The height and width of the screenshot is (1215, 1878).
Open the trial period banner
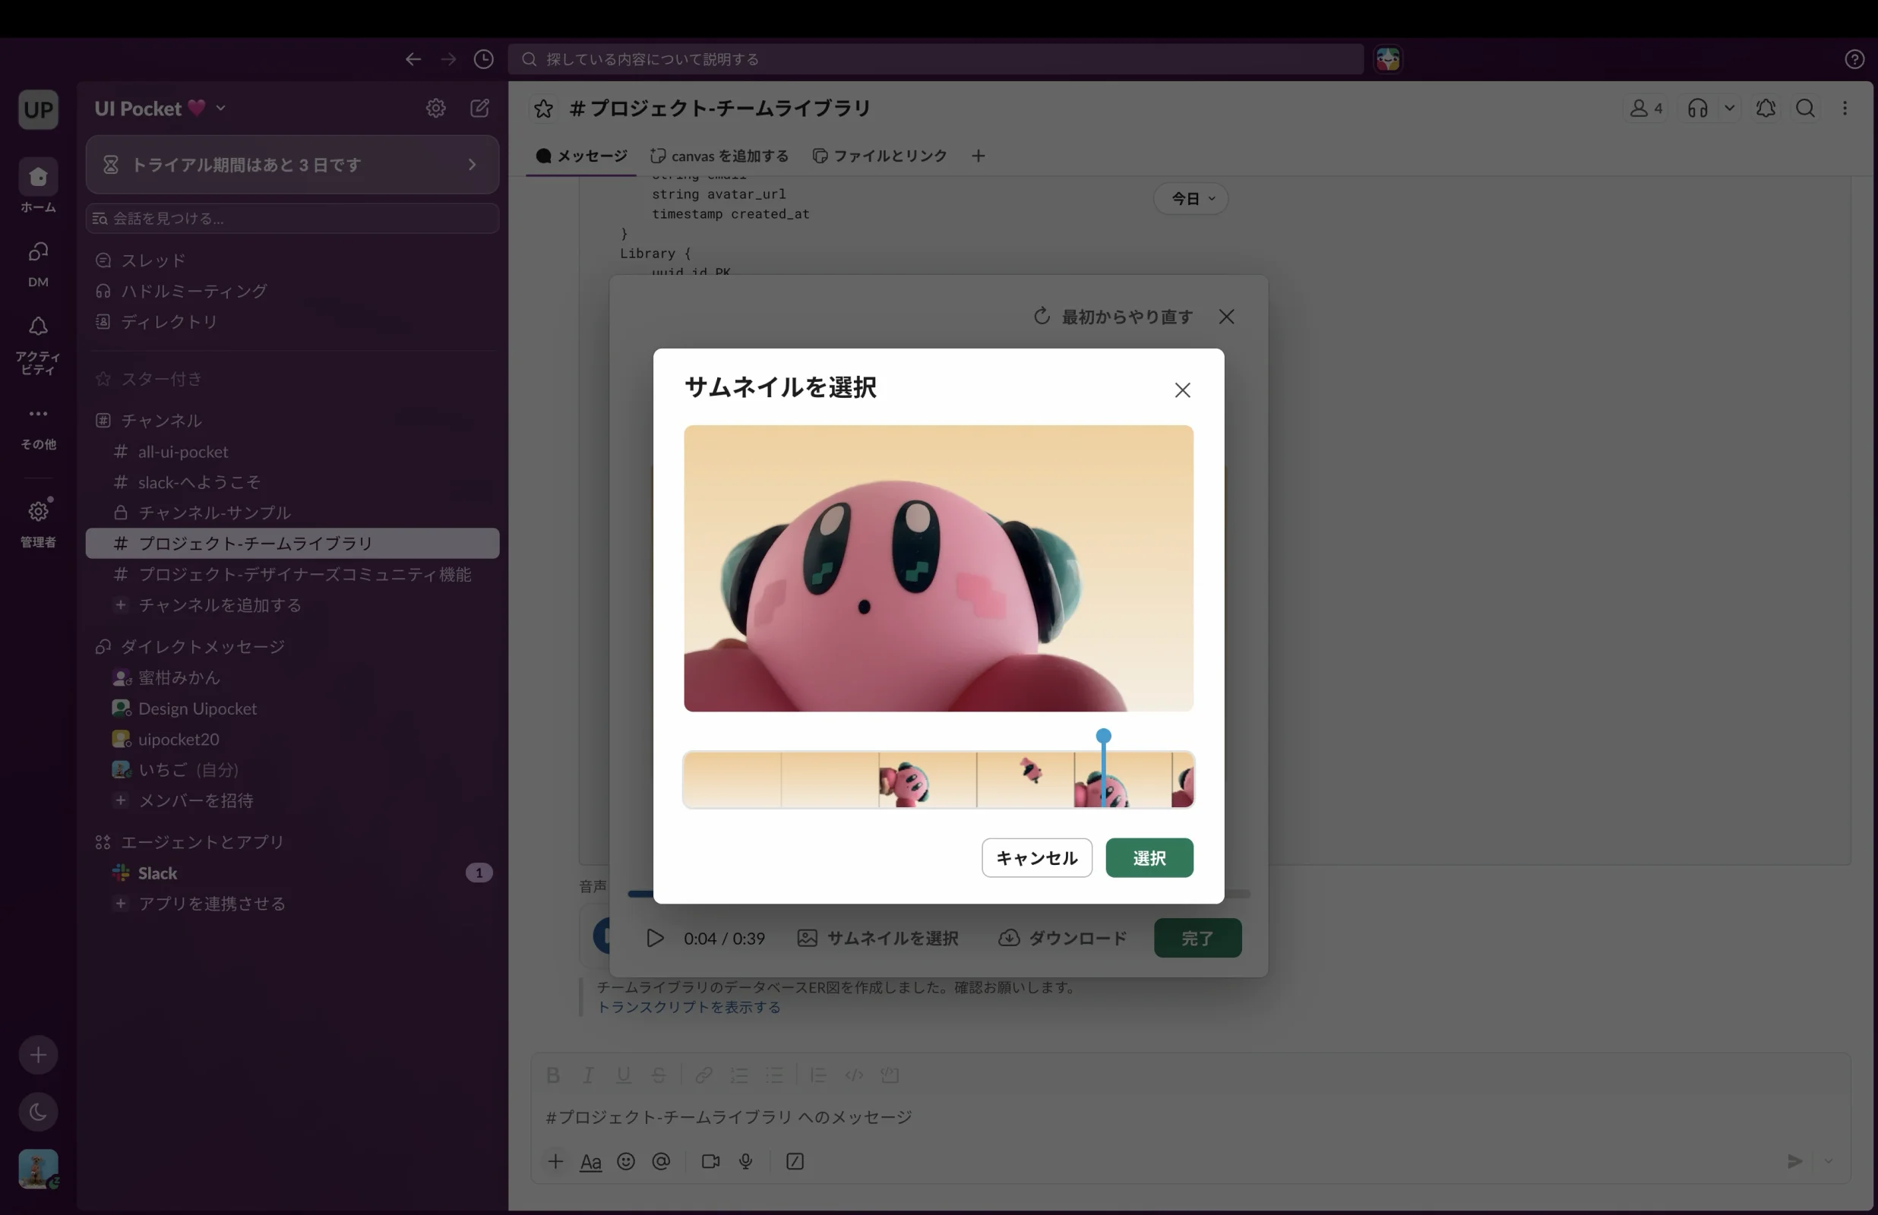pyautogui.click(x=292, y=164)
